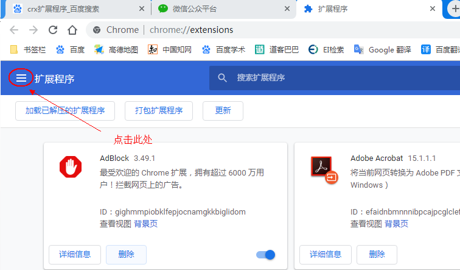Image resolution: width=460 pixels, height=270 pixels.
Task: Close the 微信公众平台 tab
Action: 287,9
